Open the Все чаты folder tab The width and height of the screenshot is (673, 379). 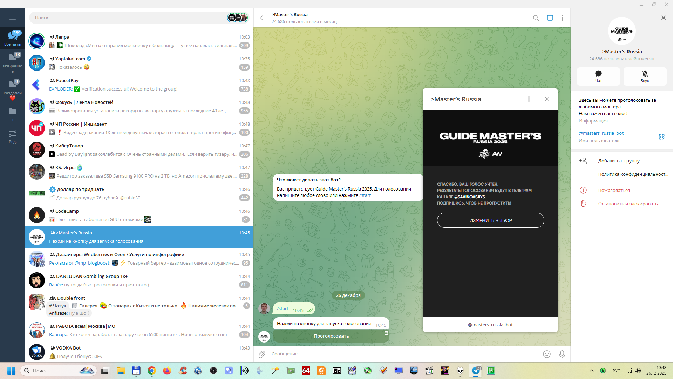13,38
